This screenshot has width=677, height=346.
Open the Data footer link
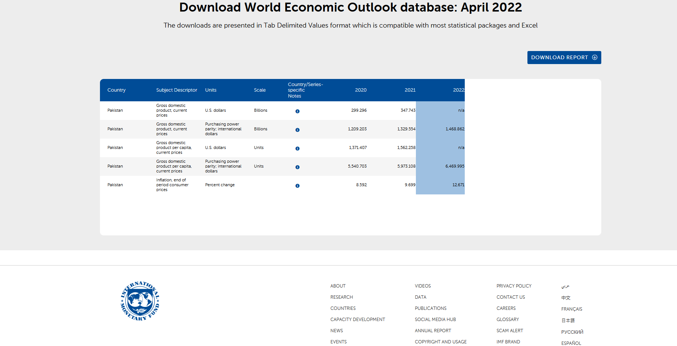(420, 297)
